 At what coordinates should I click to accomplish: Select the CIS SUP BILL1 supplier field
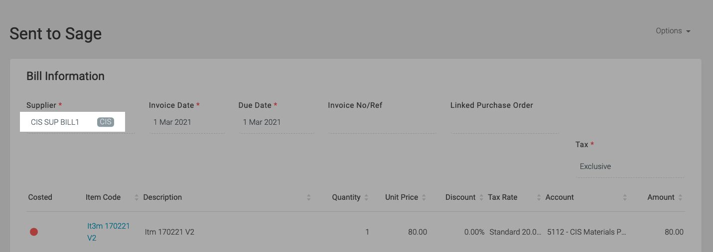pyautogui.click(x=72, y=122)
